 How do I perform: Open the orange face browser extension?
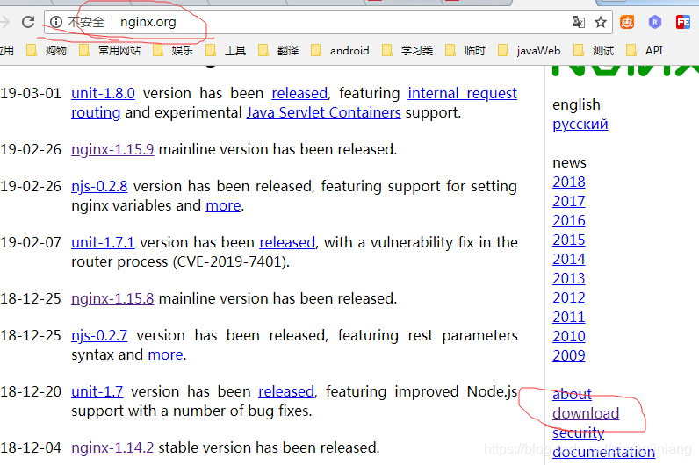627,21
